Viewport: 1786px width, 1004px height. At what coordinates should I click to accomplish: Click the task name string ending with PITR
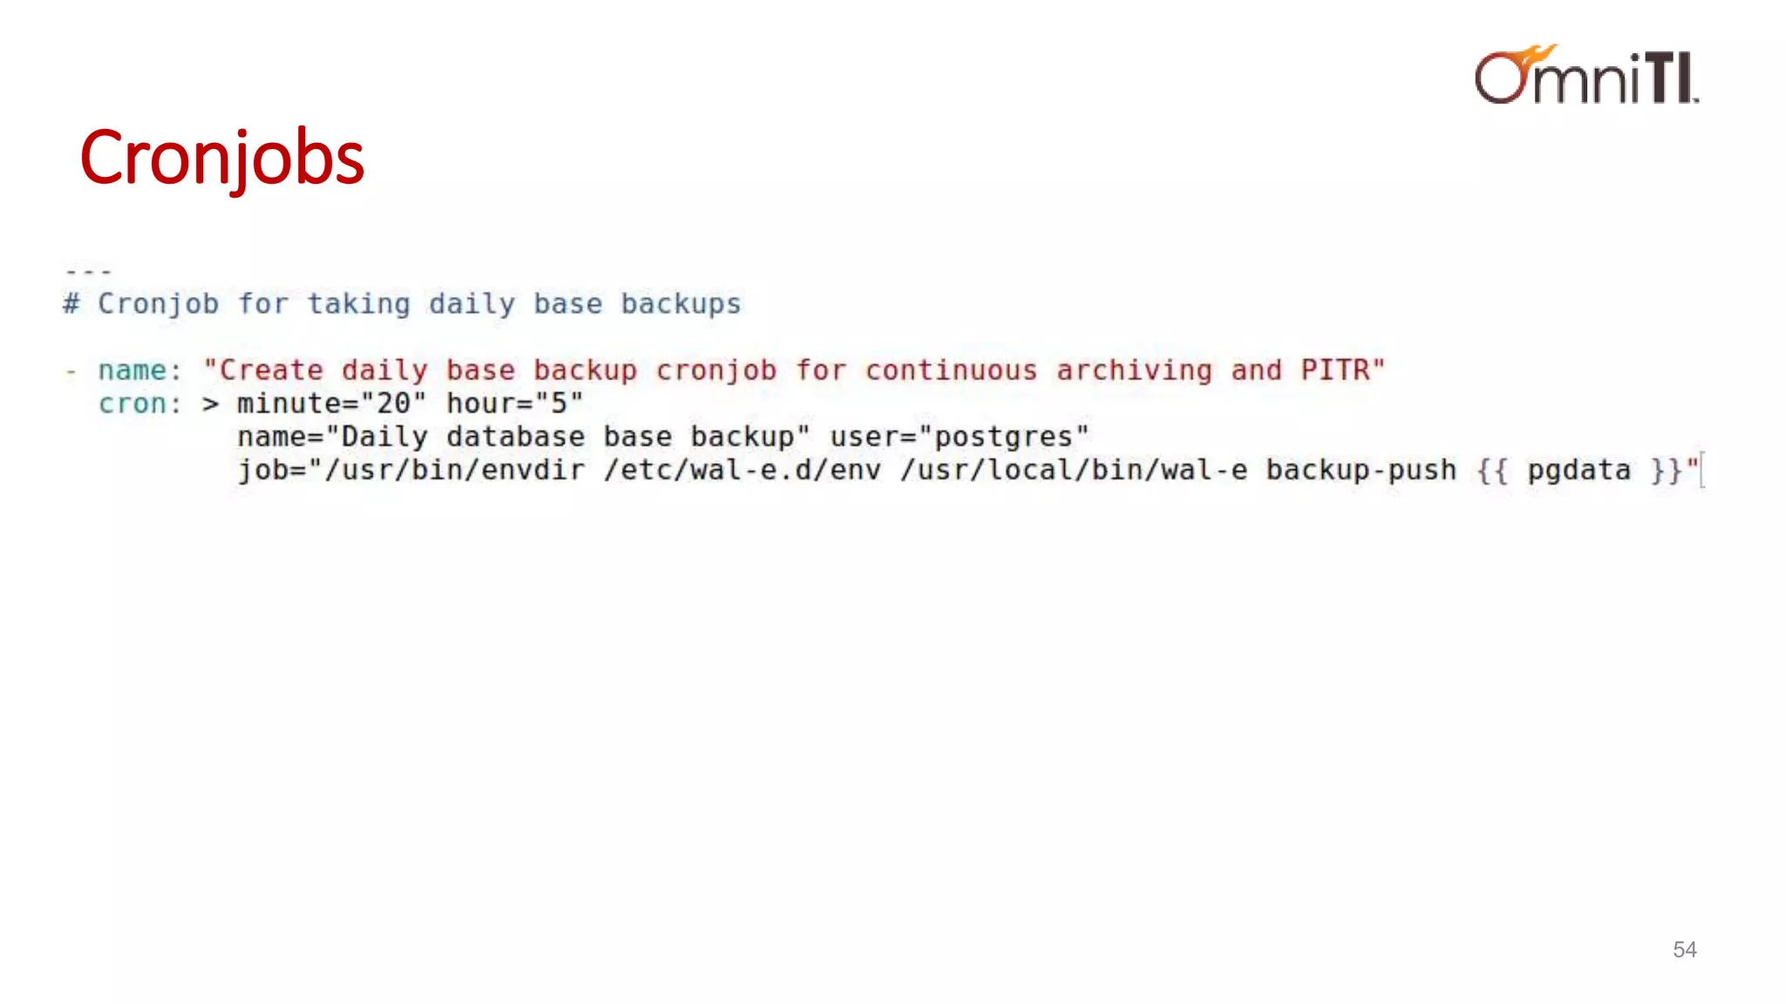point(794,370)
